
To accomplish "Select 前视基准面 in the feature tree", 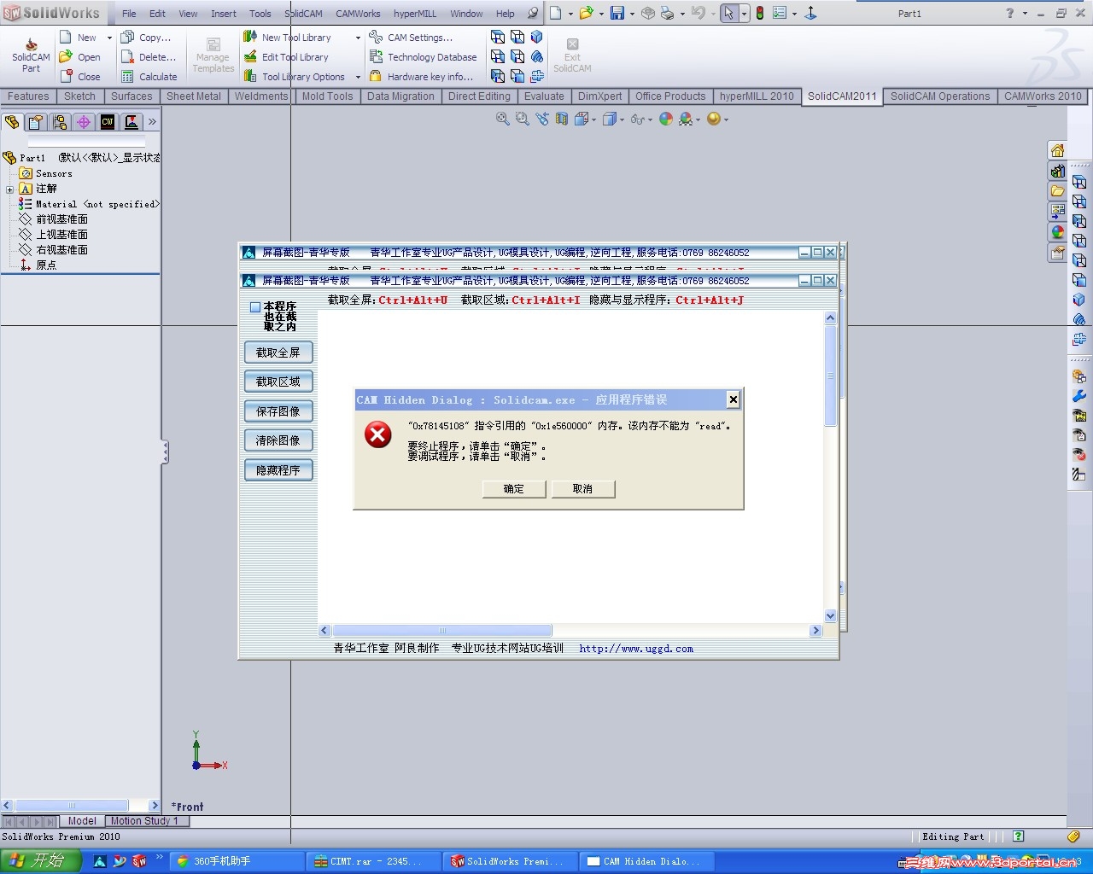I will pyautogui.click(x=53, y=219).
